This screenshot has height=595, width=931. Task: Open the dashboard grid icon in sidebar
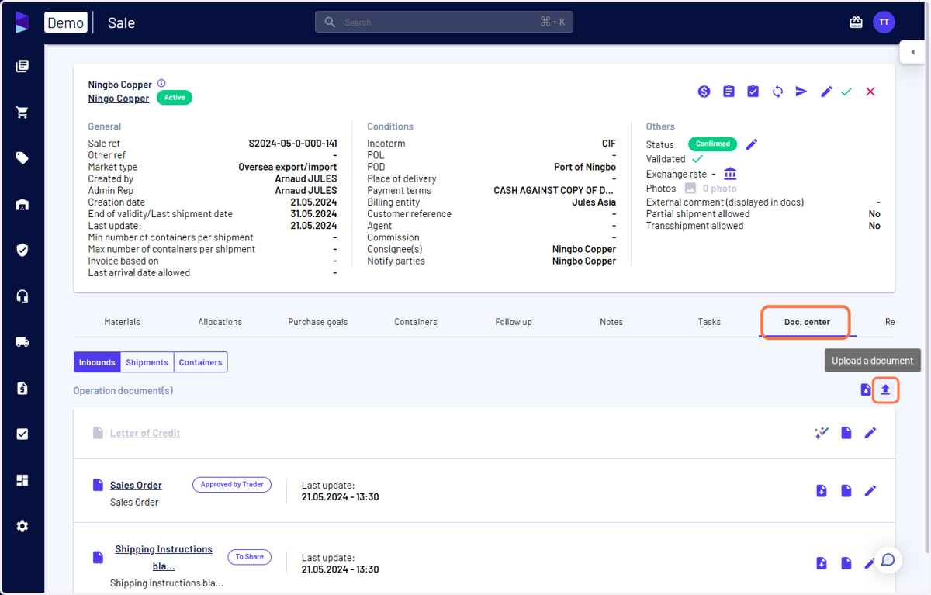coord(22,480)
